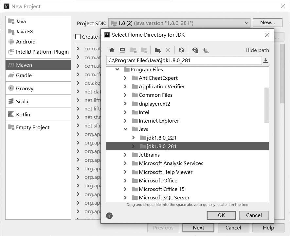Expand the Microsoft Office 15 folder
Image resolution: width=290 pixels, height=236 pixels.
coord(125,189)
